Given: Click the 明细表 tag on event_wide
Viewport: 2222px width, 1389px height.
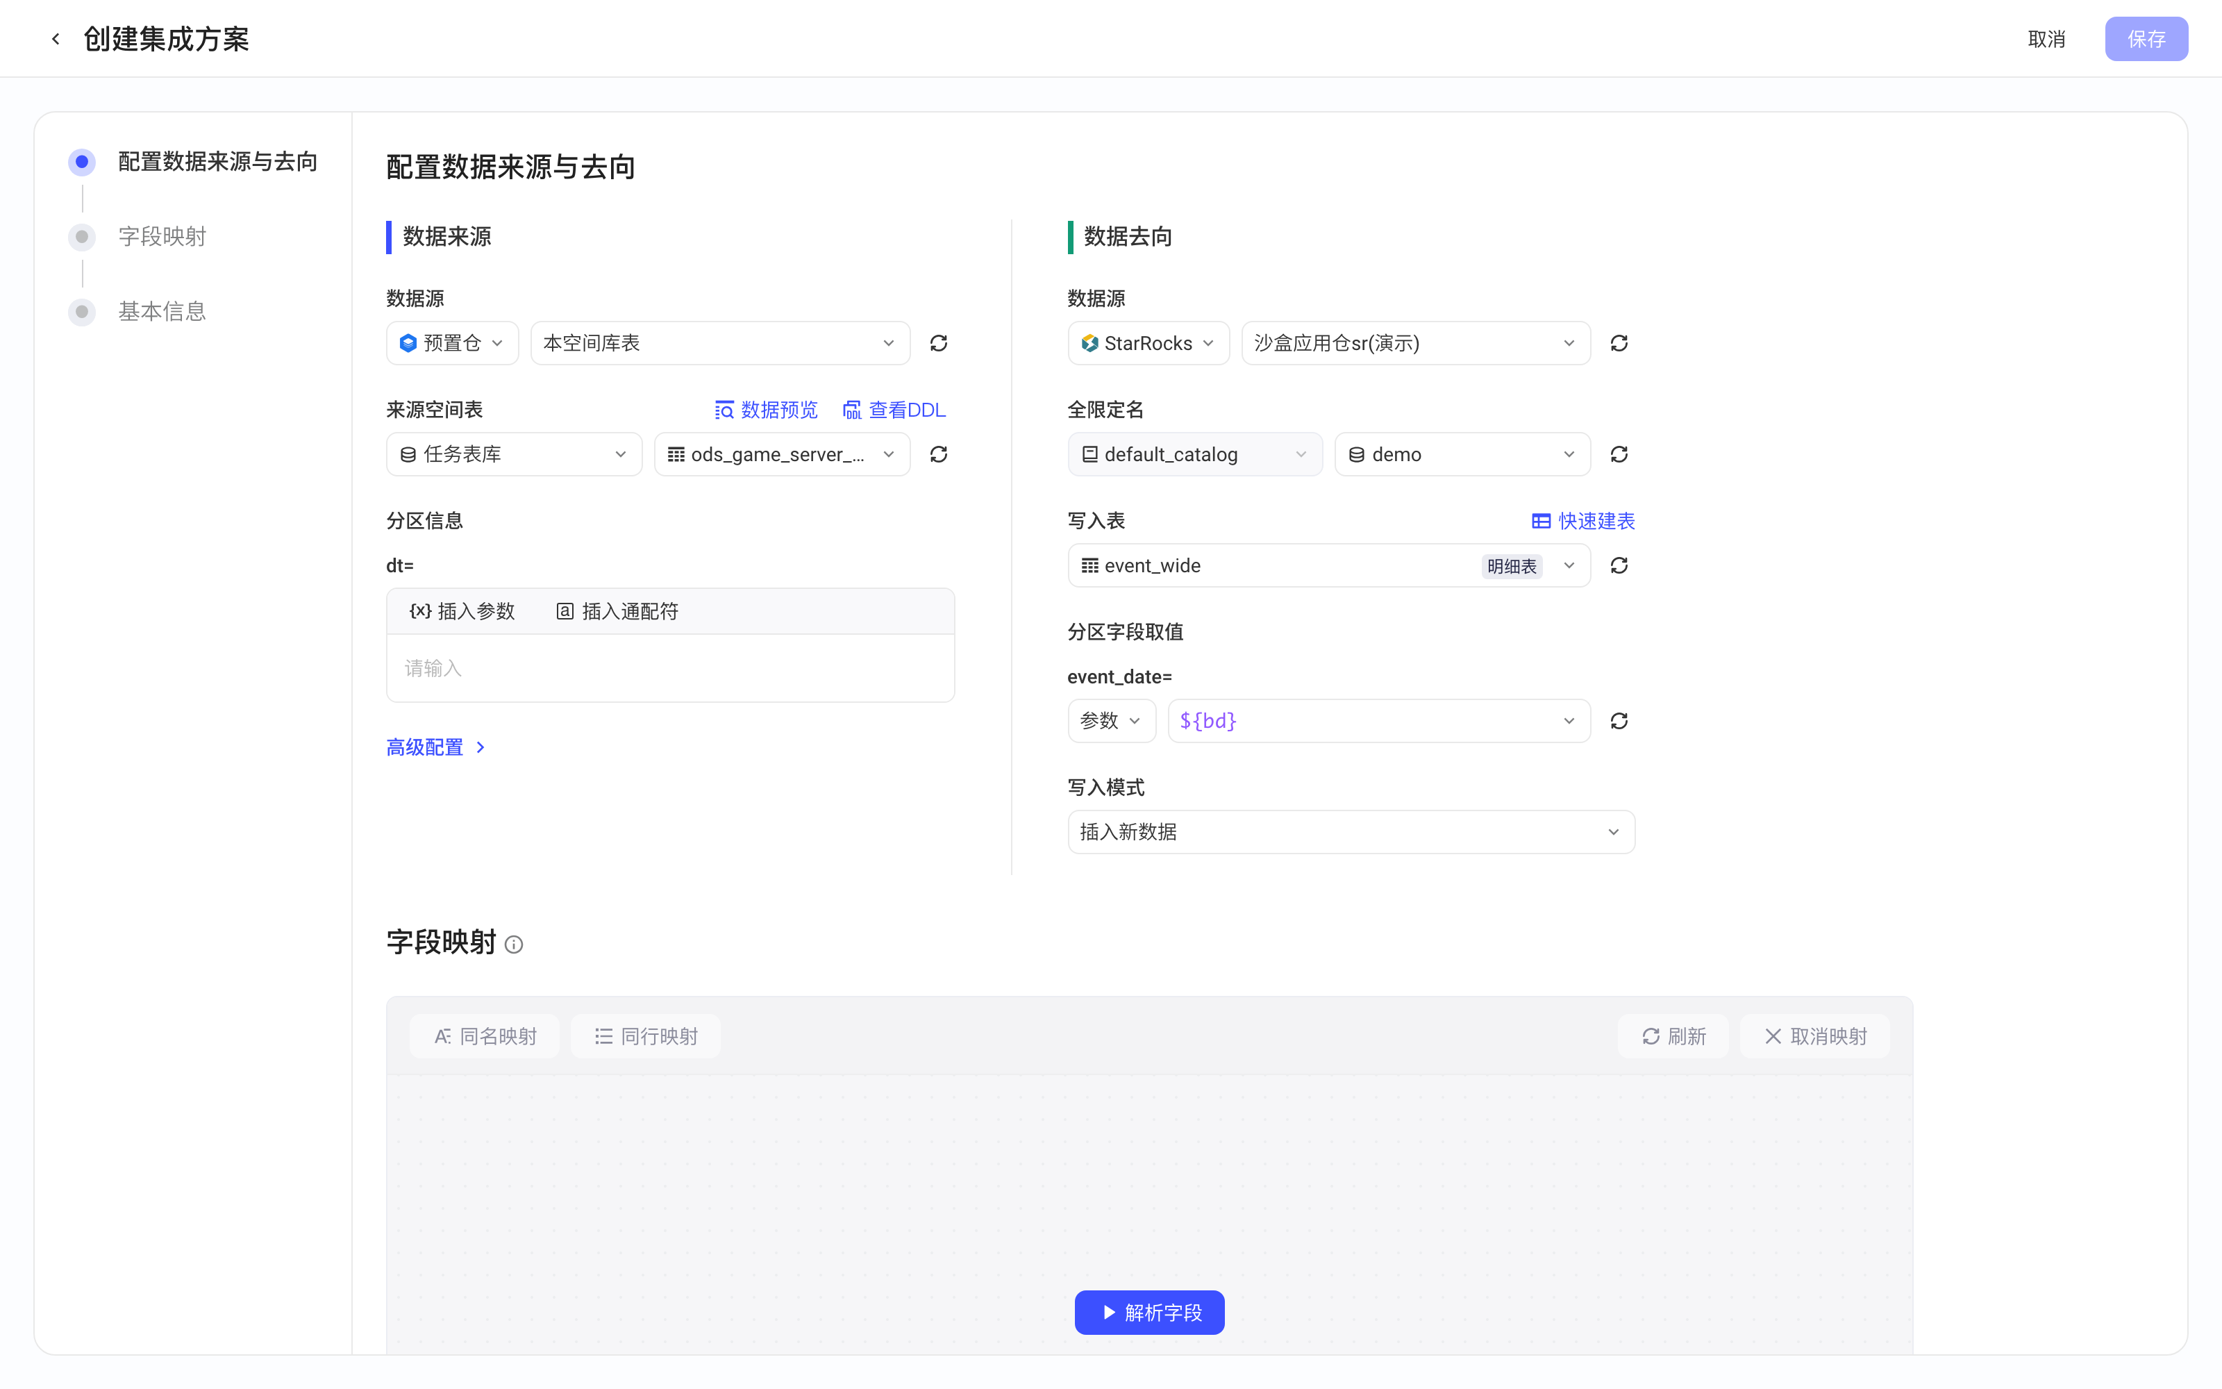Looking at the screenshot, I should tap(1512, 566).
